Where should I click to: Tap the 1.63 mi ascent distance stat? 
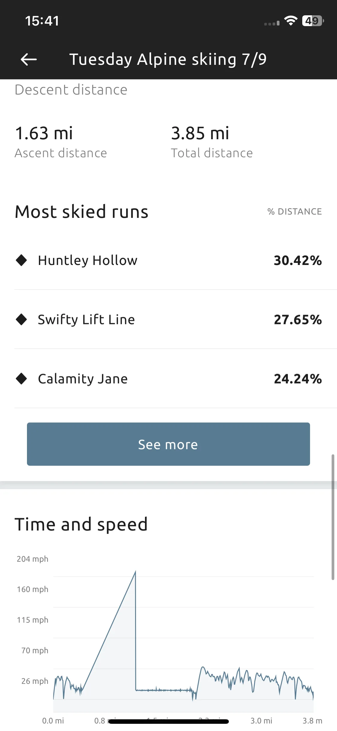[x=61, y=141]
